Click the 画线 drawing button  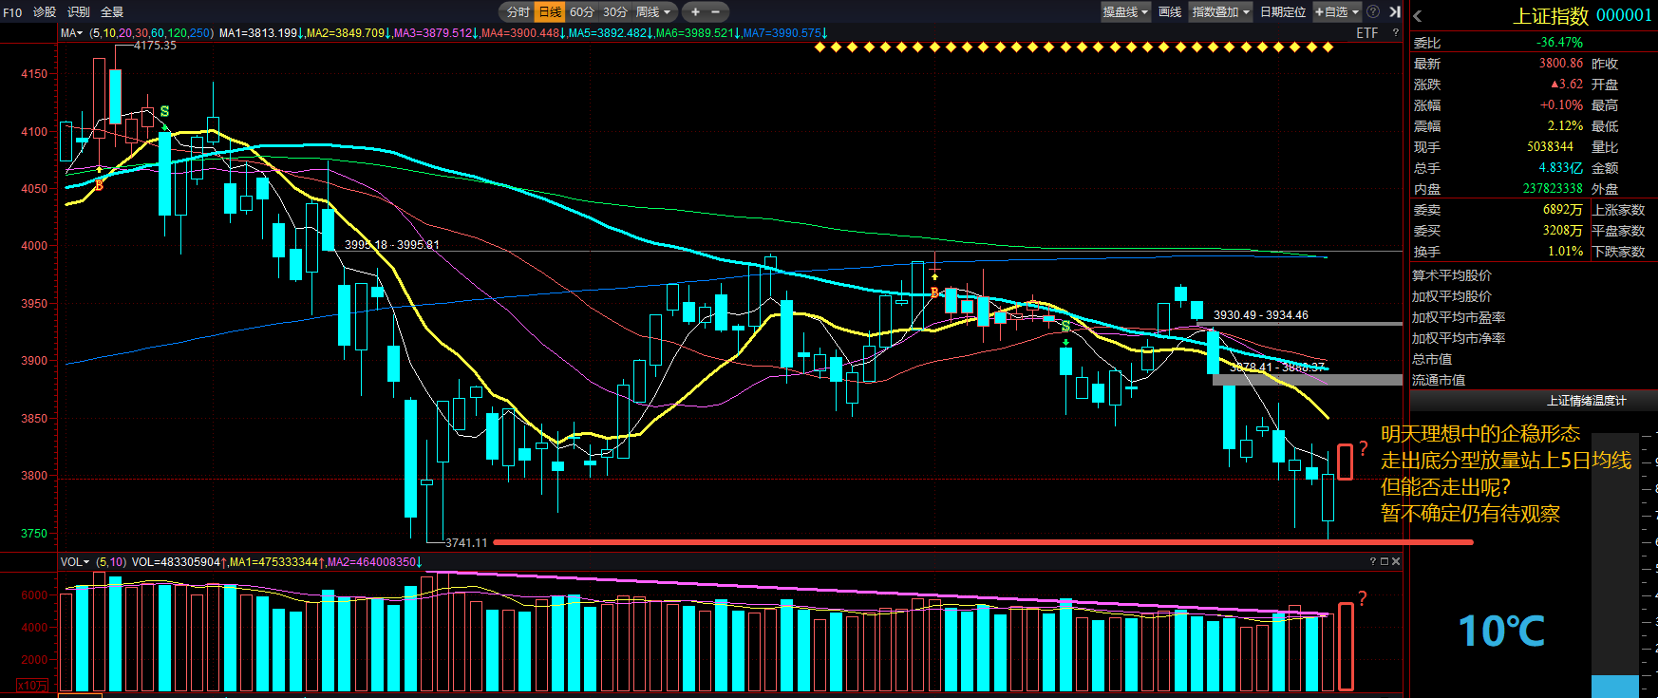[x=1170, y=11]
